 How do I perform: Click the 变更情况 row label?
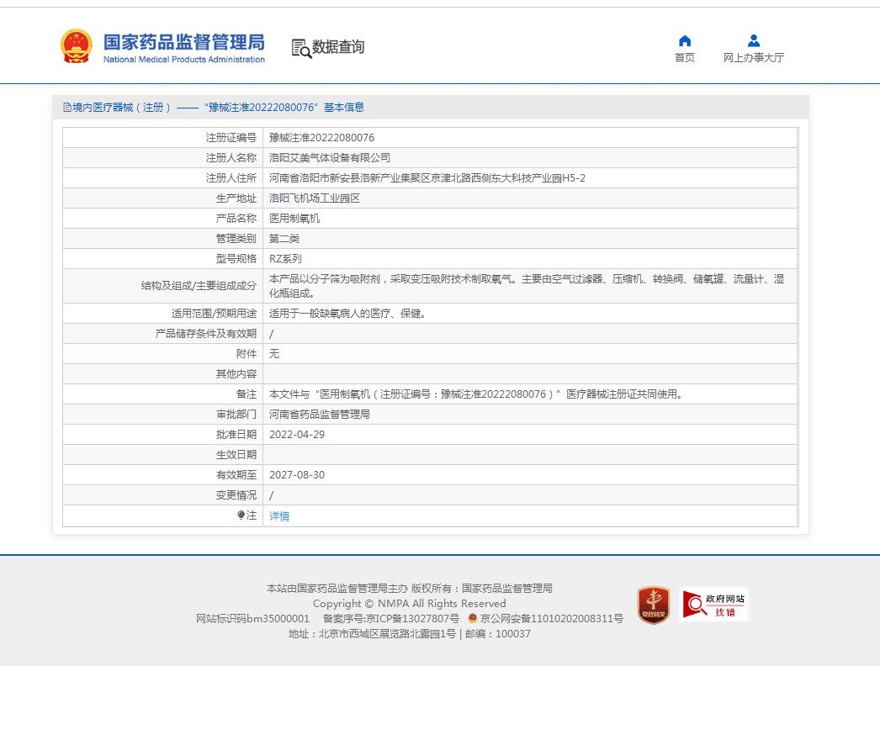(236, 494)
